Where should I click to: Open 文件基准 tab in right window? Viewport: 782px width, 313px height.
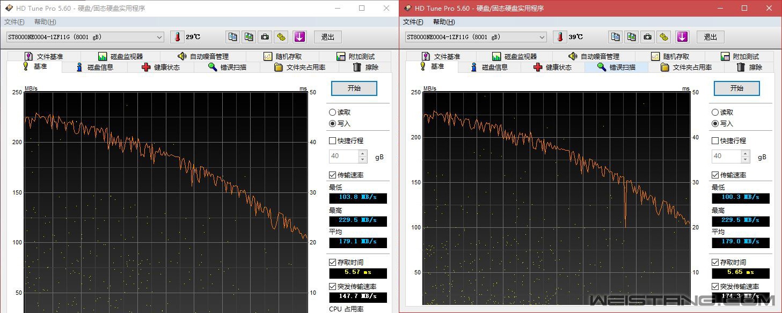(441, 56)
